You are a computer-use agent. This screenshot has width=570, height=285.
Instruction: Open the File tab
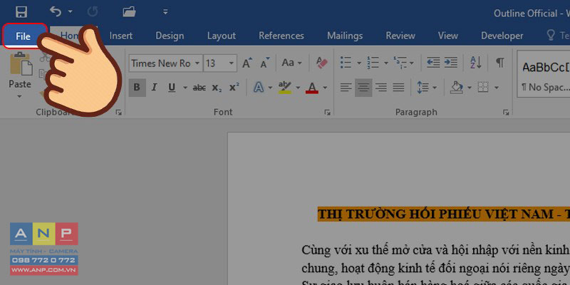tap(23, 36)
